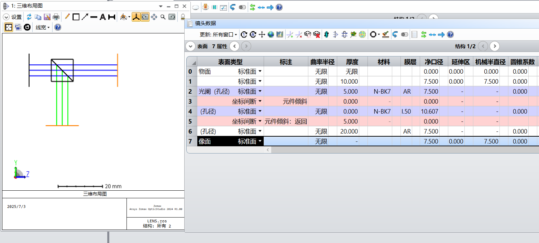Click the 材料 column header
The width and height of the screenshot is (539, 243).
click(x=384, y=62)
